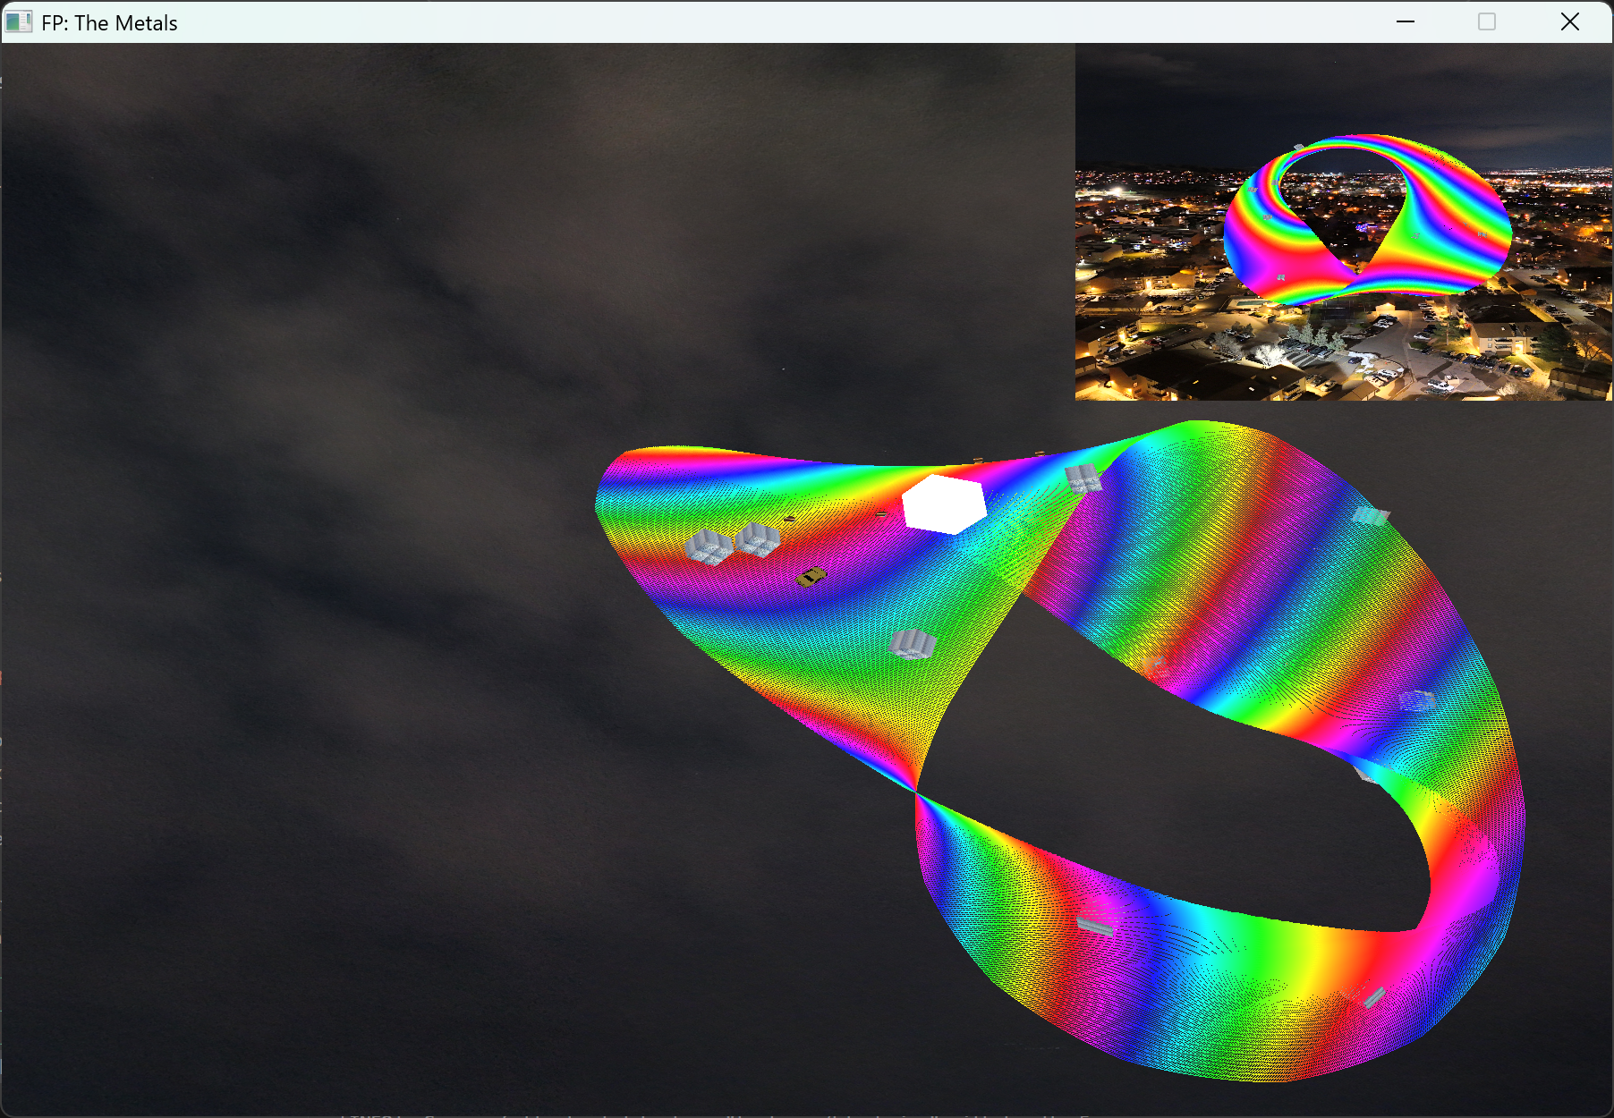Viewport: 1614px width, 1118px height.
Task: Select the yellow car on the track
Action: coord(811,577)
